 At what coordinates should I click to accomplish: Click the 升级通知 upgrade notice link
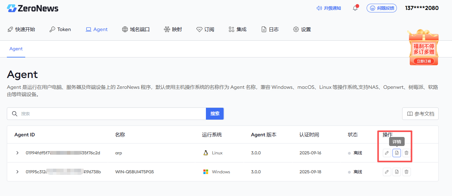tap(329, 8)
